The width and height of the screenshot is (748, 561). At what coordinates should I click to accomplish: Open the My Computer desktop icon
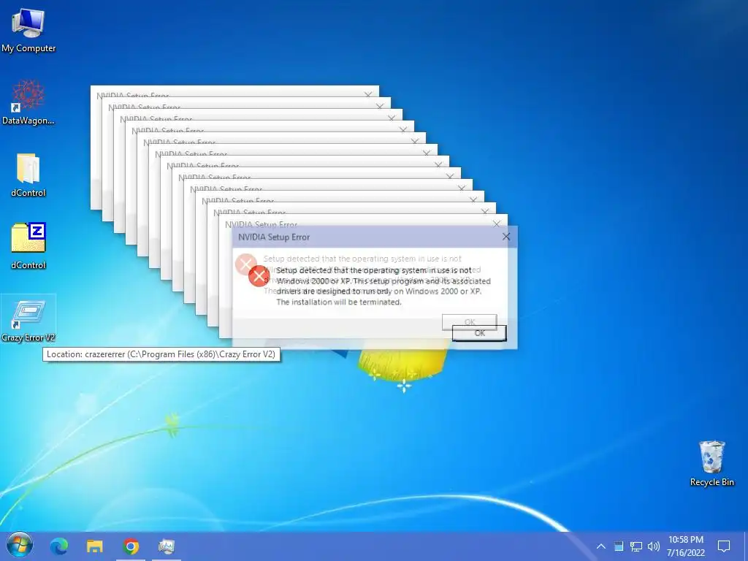pyautogui.click(x=28, y=31)
